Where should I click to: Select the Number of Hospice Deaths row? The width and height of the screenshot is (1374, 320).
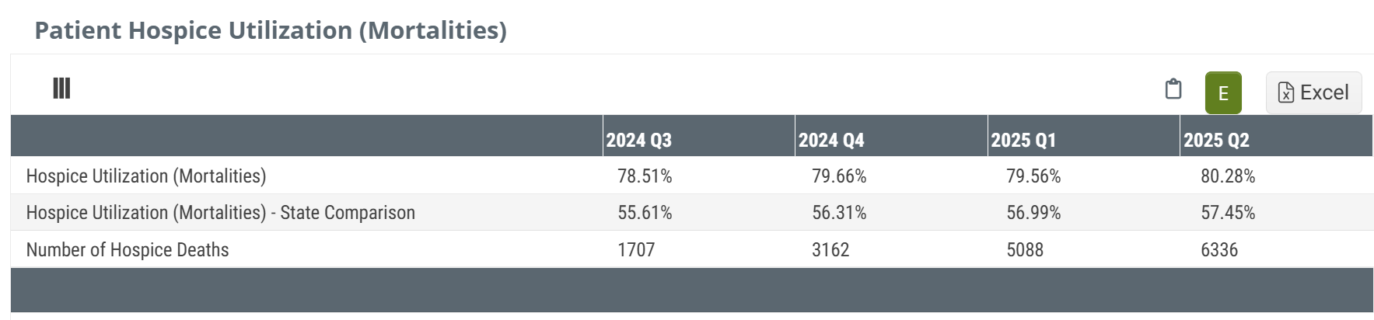pos(128,250)
